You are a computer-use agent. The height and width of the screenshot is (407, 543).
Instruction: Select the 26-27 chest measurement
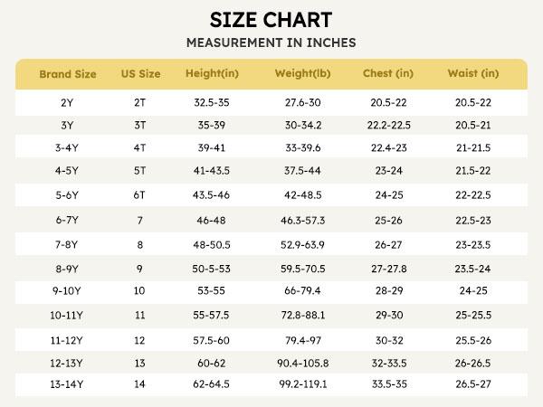387,243
